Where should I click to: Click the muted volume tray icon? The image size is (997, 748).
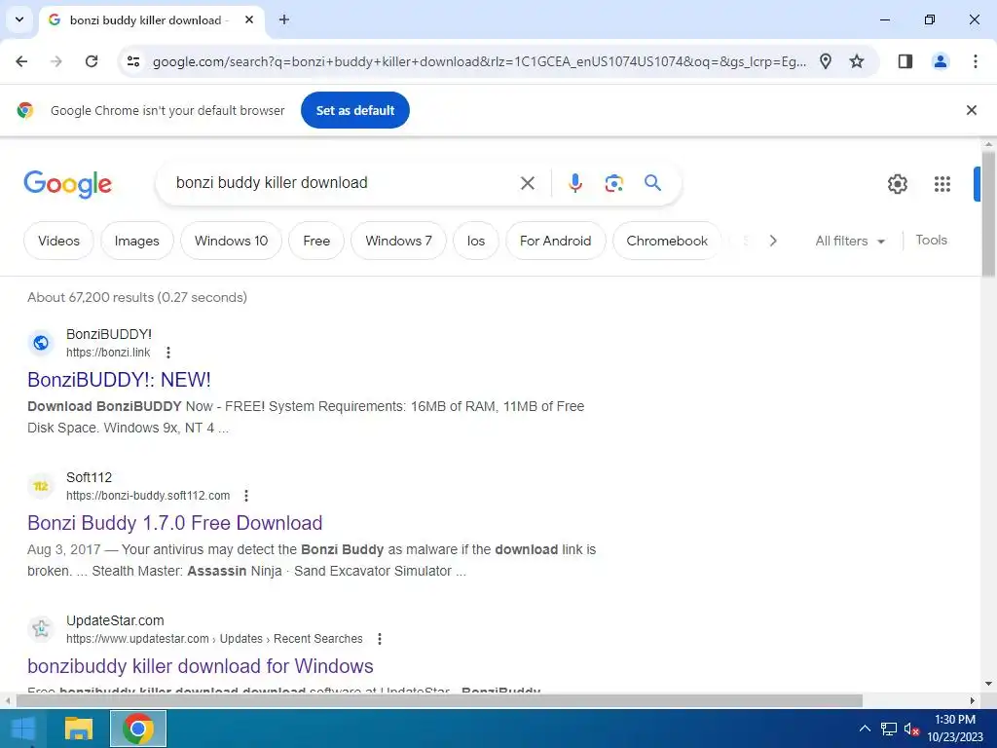[x=911, y=729]
